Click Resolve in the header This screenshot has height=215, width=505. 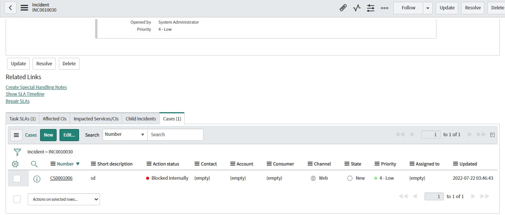coord(473,8)
